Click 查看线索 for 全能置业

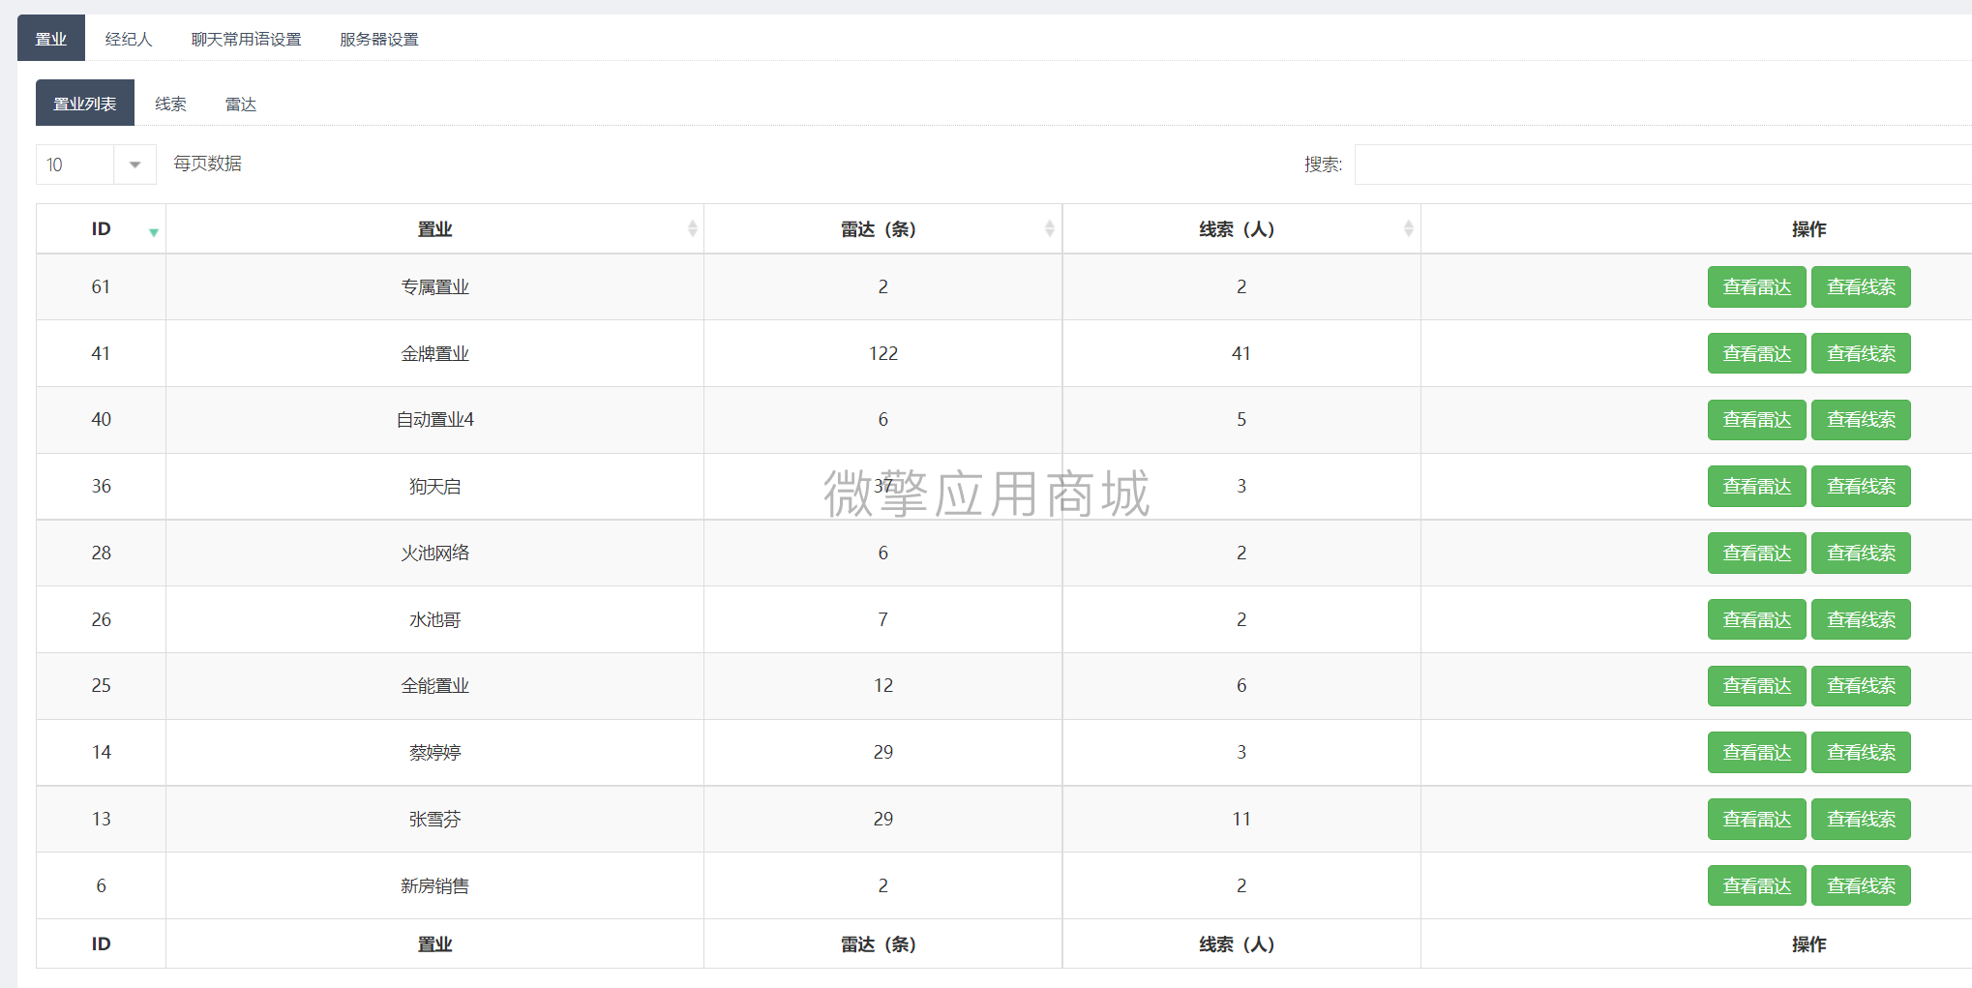pos(1861,686)
